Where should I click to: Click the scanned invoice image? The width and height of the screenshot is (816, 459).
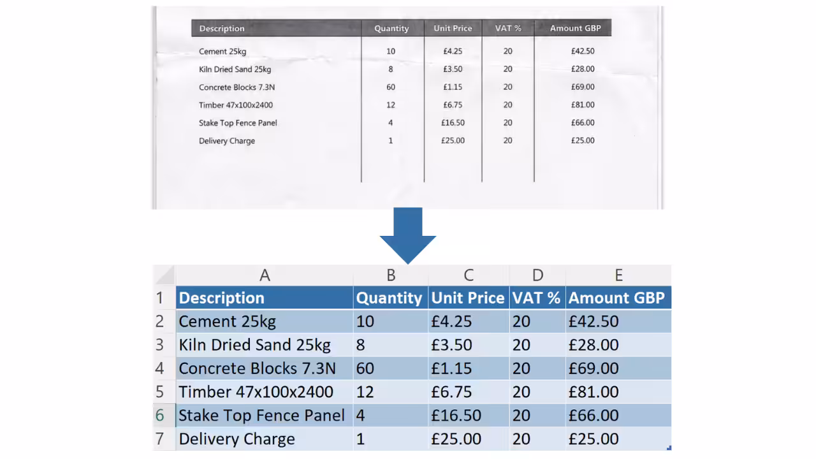(x=408, y=108)
